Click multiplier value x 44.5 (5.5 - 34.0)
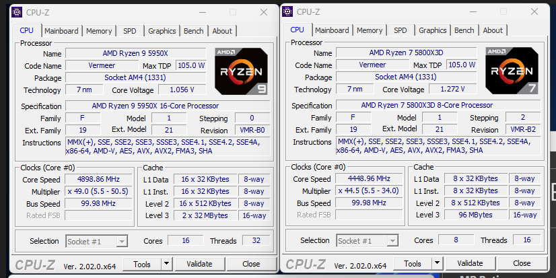The height and width of the screenshot is (278, 556). pos(369,190)
